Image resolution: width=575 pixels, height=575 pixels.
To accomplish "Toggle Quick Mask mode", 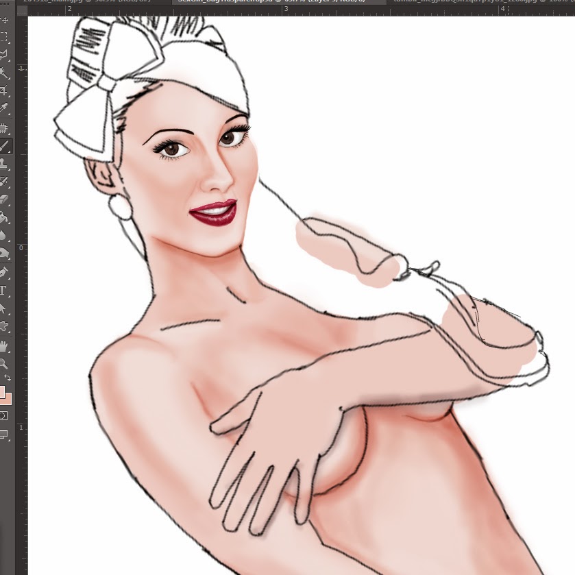I will [5, 415].
